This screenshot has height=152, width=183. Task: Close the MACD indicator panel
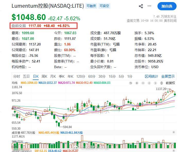pyautogui.click(x=174, y=151)
